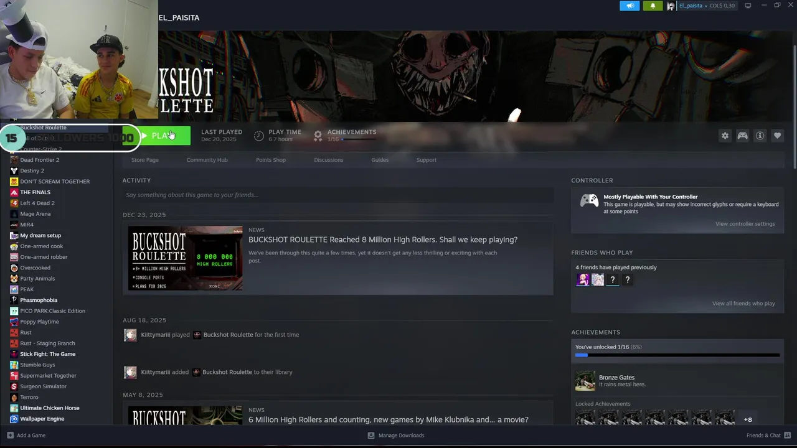
Task: Click the '+8' locked achievements counter
Action: point(748,419)
